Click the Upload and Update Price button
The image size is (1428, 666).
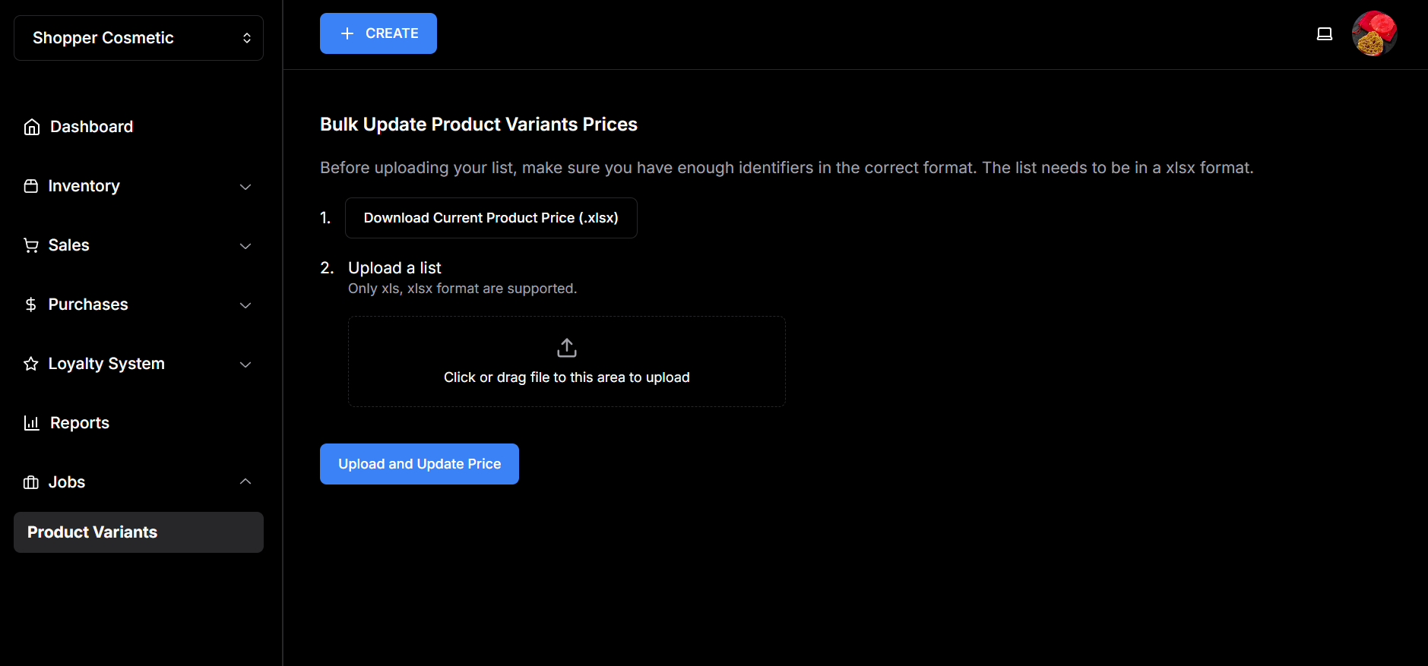click(x=420, y=464)
